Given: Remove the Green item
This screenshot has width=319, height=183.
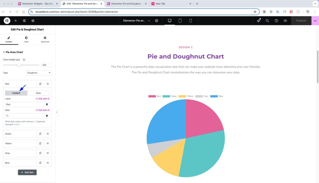Looking at the screenshot, I should point(48,134).
